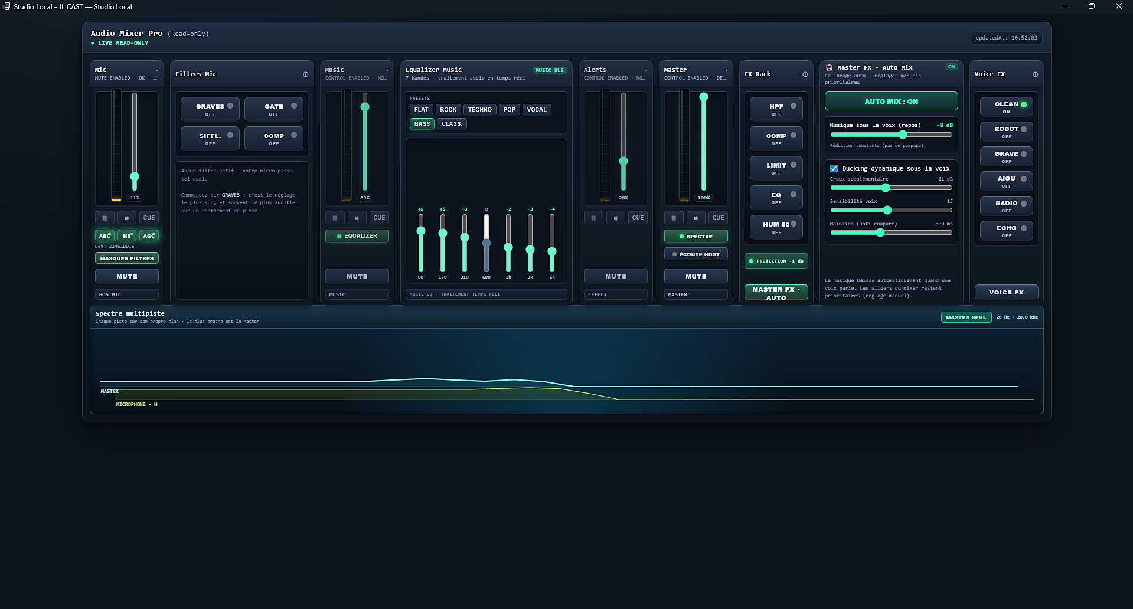Click the Studio Local app icon in title bar
This screenshot has height=609, width=1133.
pos(6,6)
